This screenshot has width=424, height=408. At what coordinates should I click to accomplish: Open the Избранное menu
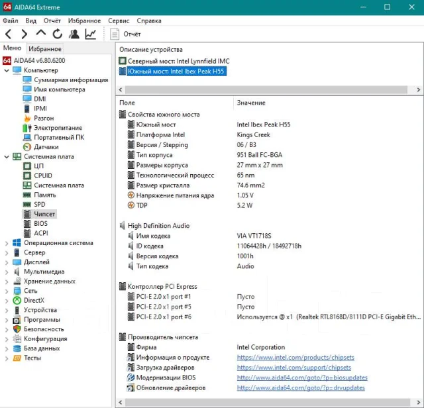(84, 21)
